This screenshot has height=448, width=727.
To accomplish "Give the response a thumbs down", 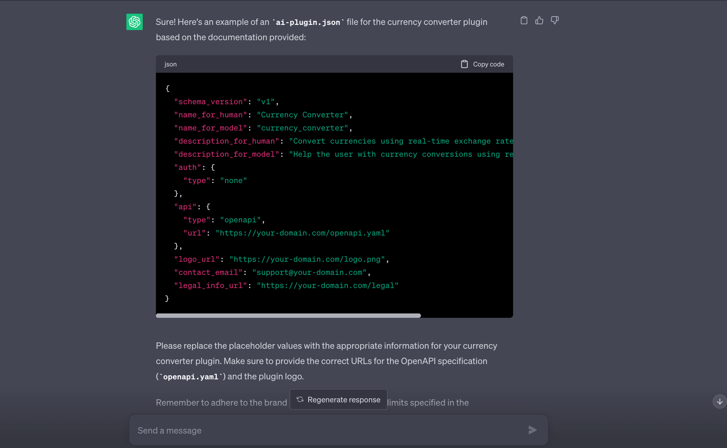I will (554, 20).
